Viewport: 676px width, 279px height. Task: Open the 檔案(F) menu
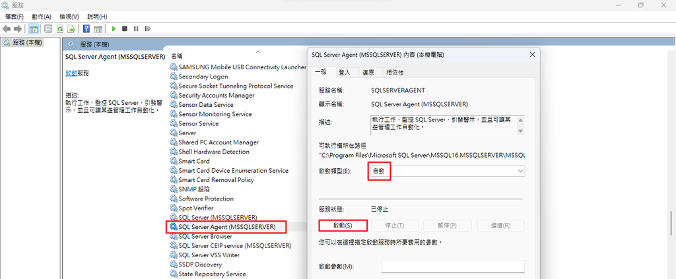coord(15,16)
